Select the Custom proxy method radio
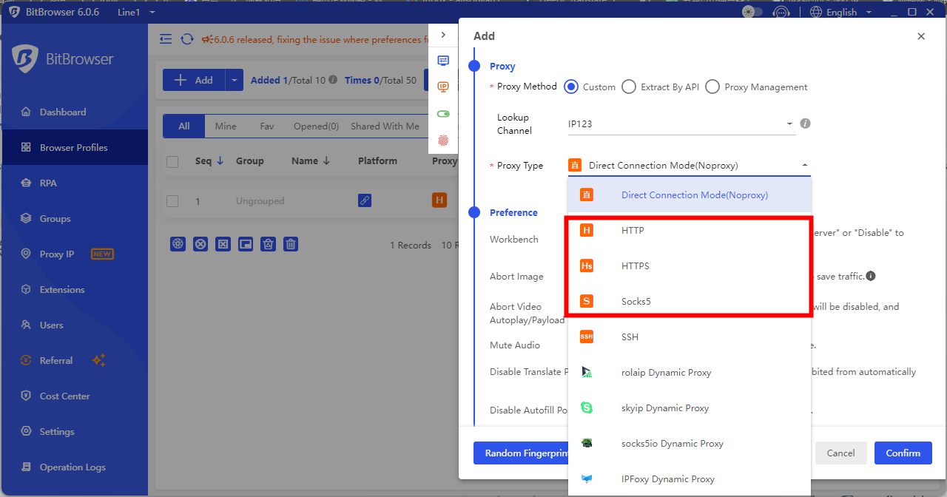This screenshot has width=947, height=497. click(x=571, y=87)
